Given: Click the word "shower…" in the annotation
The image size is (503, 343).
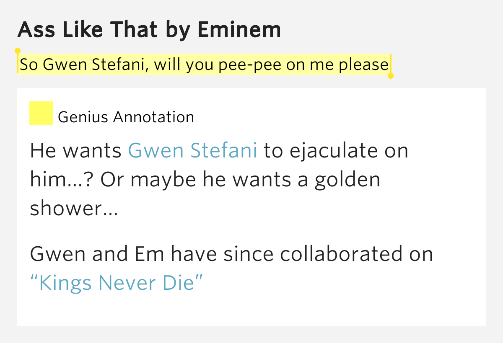Looking at the screenshot, I should pyautogui.click(x=74, y=209).
